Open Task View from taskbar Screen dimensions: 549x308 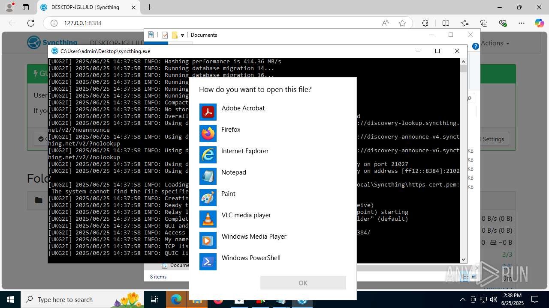pyautogui.click(x=154, y=299)
